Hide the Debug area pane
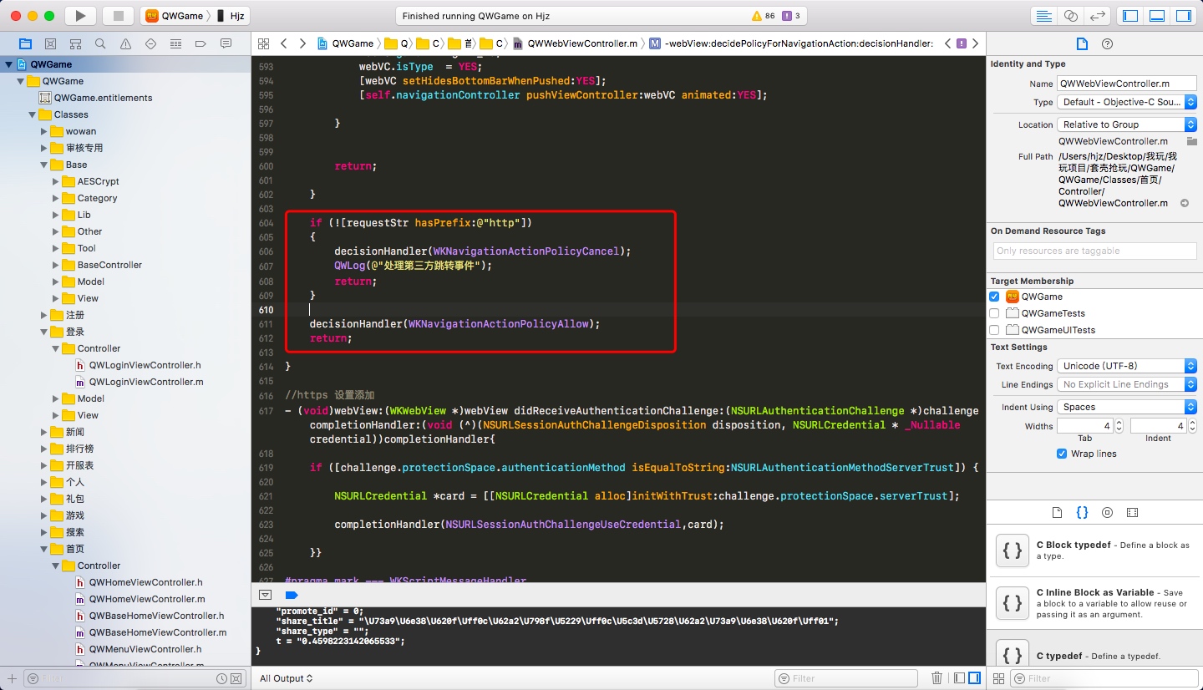Screen dimensions: 1203x690 pyautogui.click(x=1157, y=16)
